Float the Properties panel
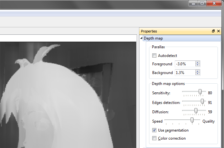The width and height of the screenshot is (224, 148). [213, 31]
